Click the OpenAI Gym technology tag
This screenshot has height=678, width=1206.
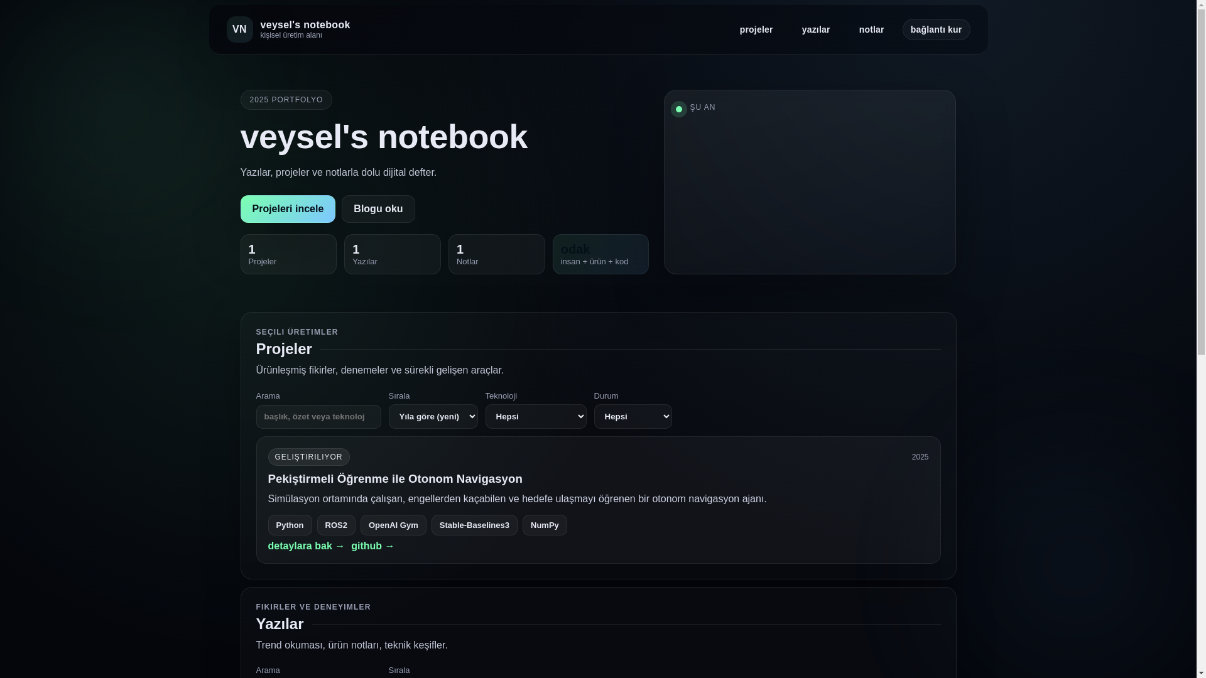[393, 525]
